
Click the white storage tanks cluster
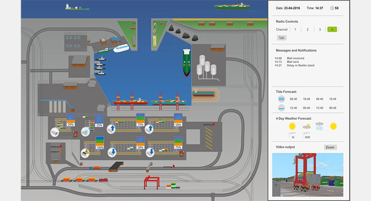click(x=207, y=66)
